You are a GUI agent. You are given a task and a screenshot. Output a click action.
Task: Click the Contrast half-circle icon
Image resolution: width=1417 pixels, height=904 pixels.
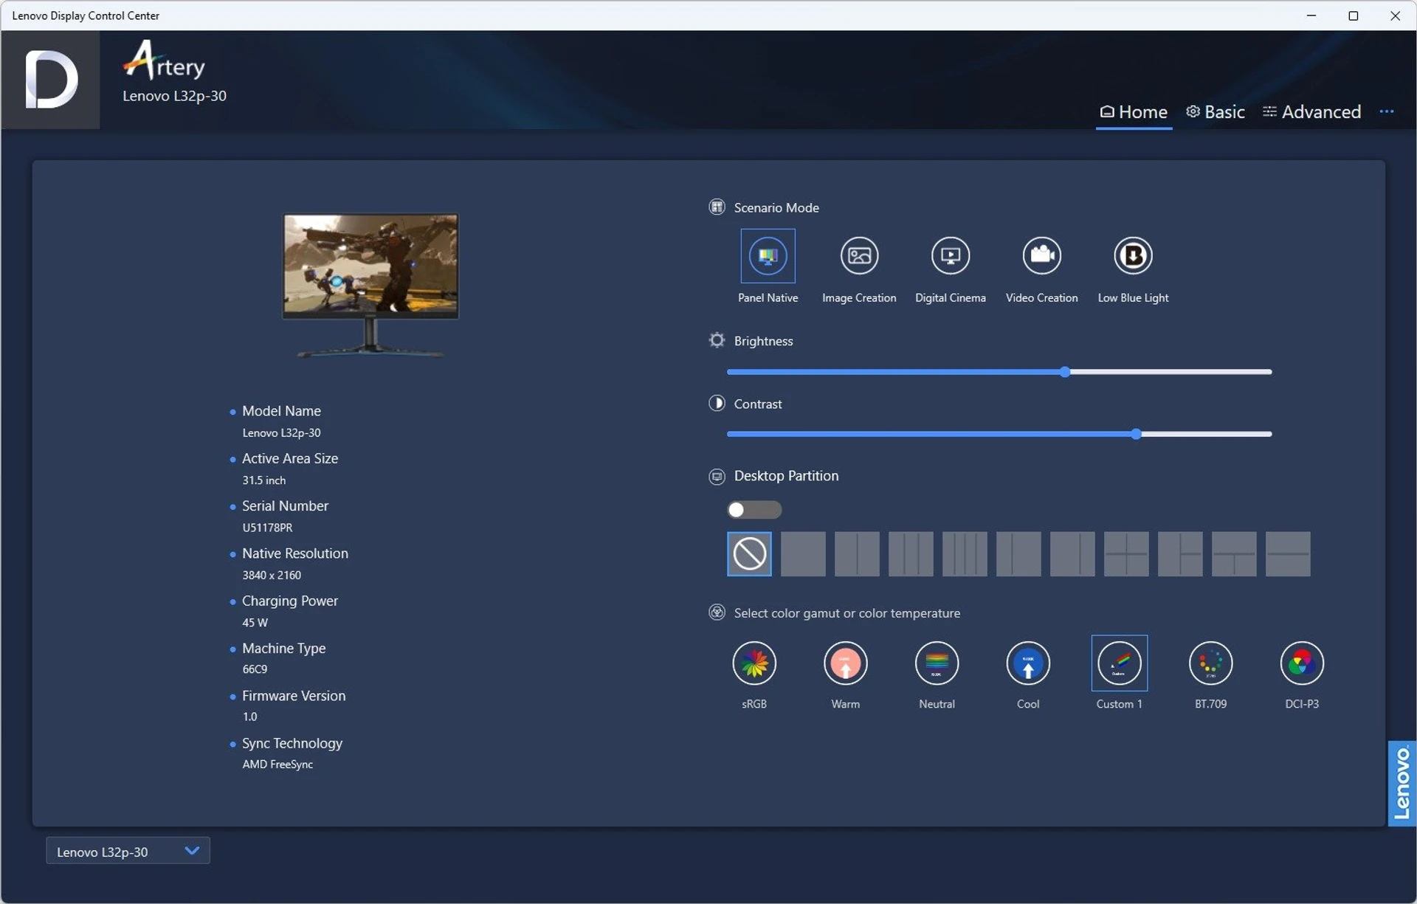tap(717, 403)
